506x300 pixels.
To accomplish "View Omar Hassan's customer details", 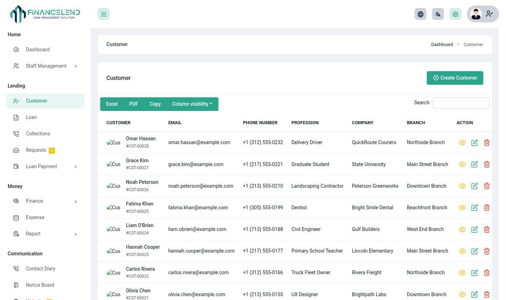I will [x=462, y=143].
